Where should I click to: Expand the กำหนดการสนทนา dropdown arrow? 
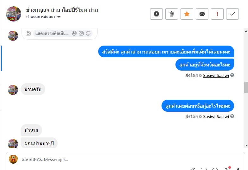tap(59, 17)
